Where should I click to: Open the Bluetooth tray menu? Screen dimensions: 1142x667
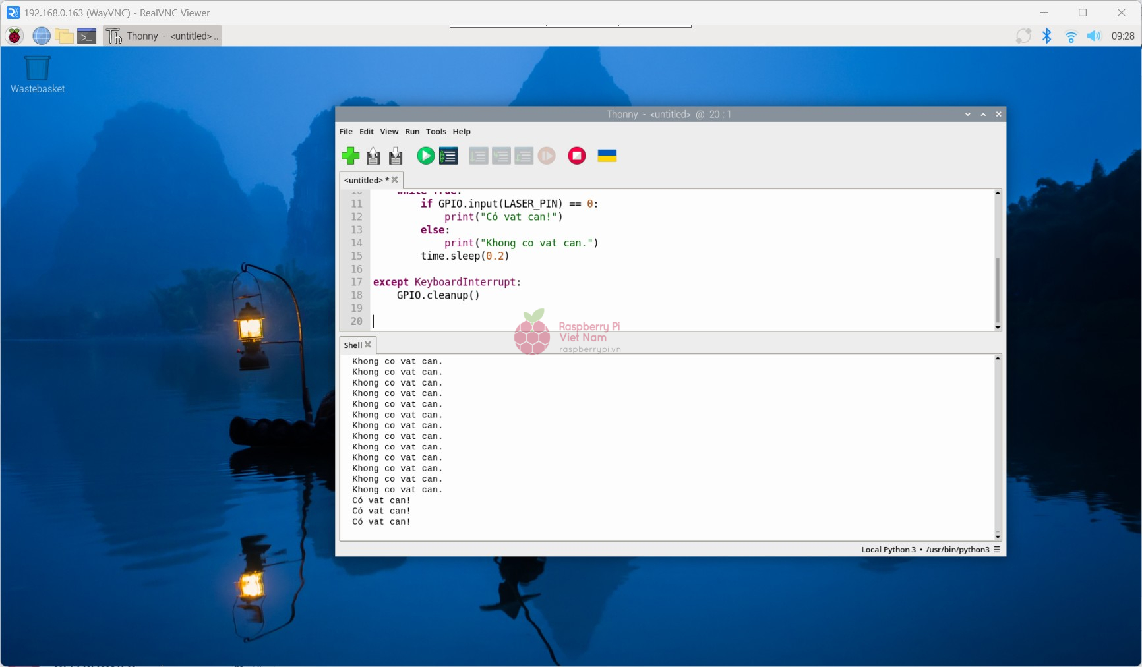(1046, 36)
